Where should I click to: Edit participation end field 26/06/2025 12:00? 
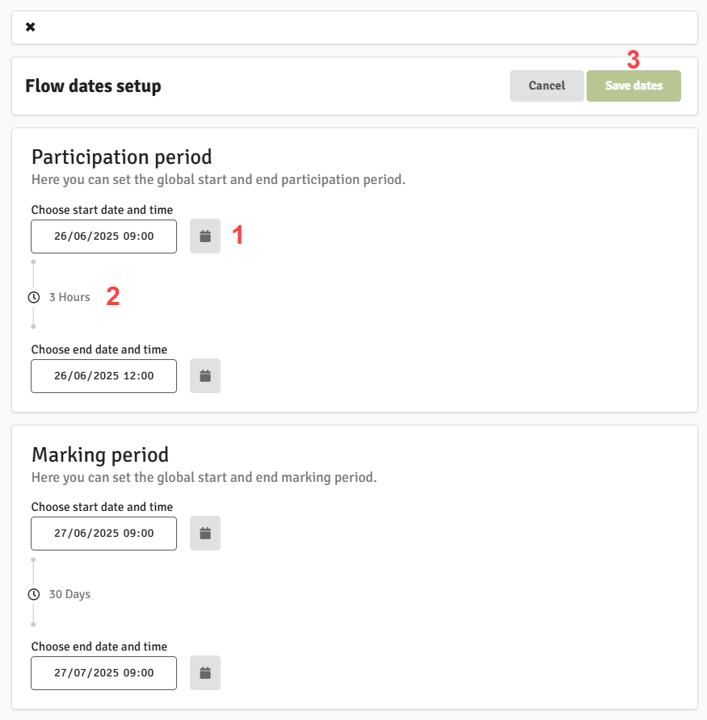point(104,375)
